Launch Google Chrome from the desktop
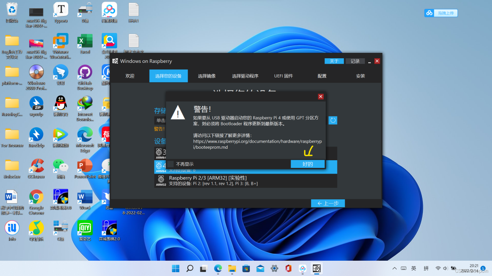 tap(37, 202)
